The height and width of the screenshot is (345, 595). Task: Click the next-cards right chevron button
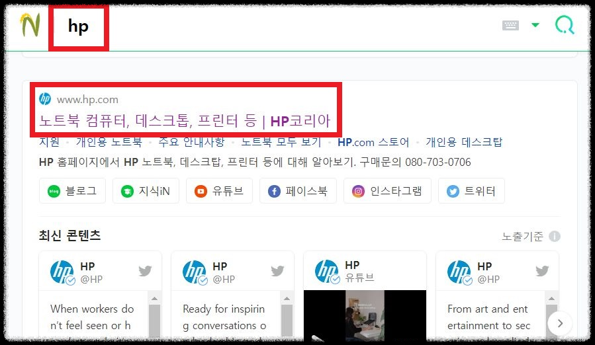(560, 323)
